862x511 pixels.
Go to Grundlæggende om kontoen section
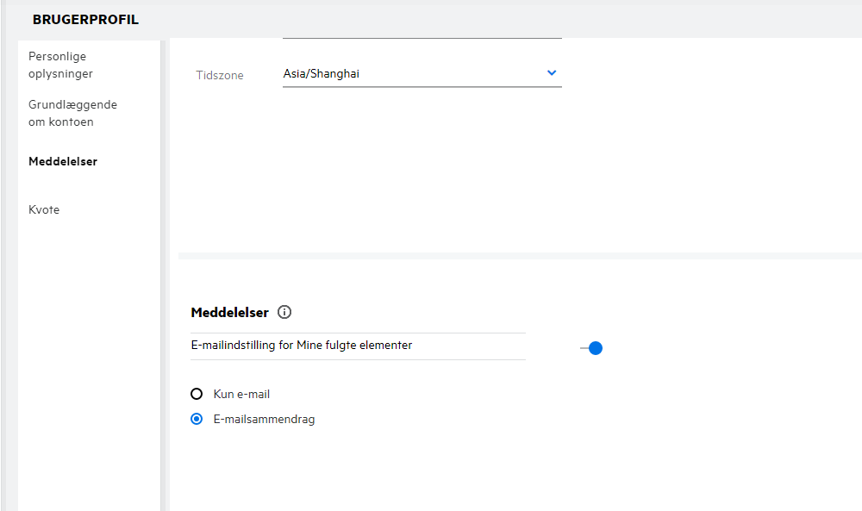pyautogui.click(x=72, y=113)
